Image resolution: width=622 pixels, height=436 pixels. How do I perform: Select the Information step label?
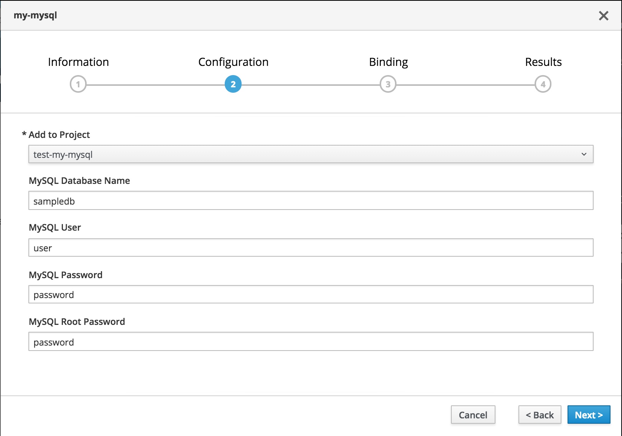(x=78, y=62)
